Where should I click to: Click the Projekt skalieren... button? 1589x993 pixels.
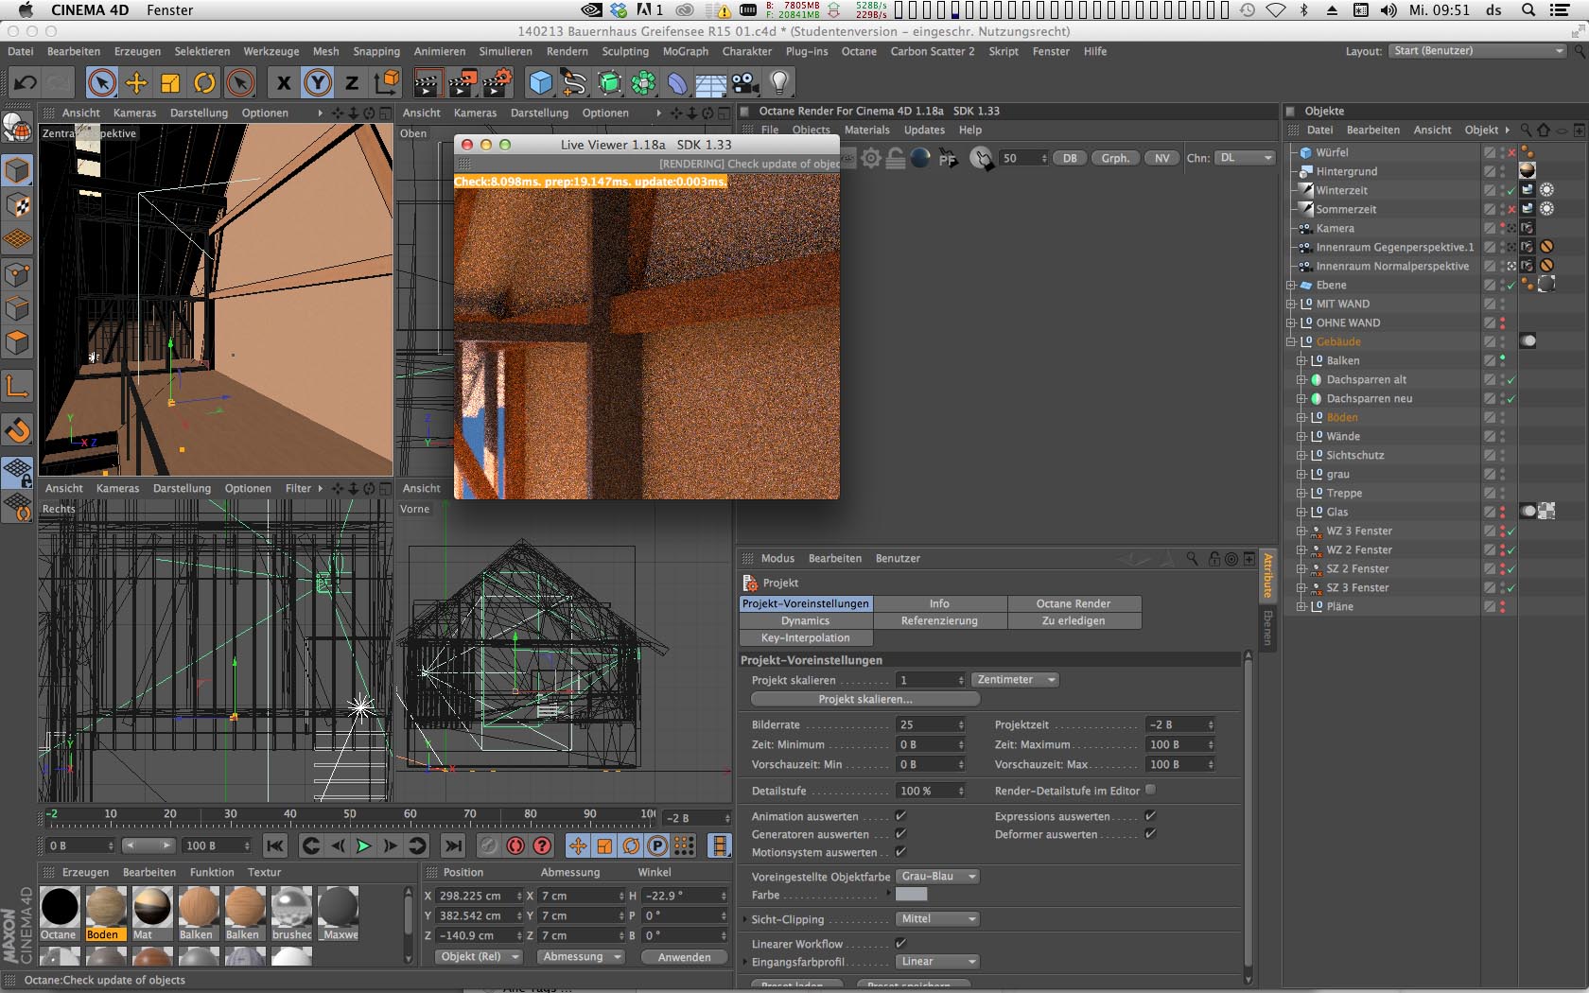click(x=865, y=699)
